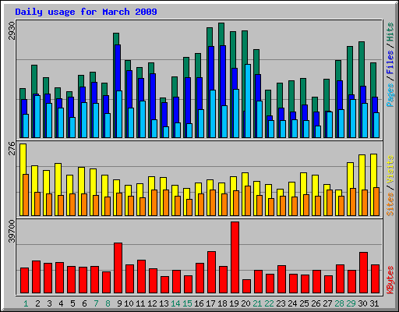Click the green Hits bar for day 30
Image resolution: width=399 pixels, height=312 pixels.
(x=362, y=64)
